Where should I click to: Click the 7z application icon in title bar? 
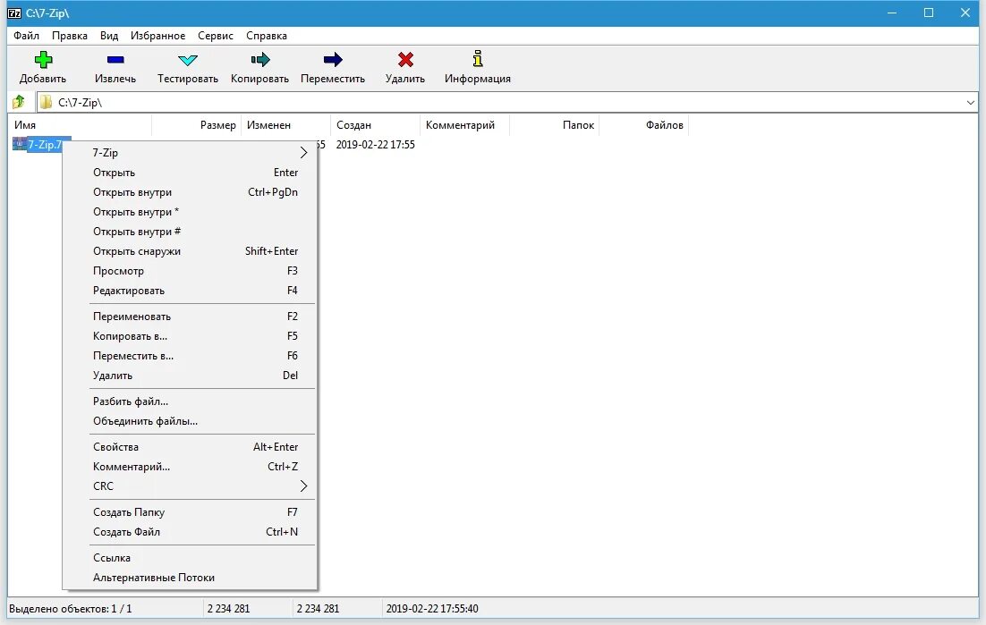pos(13,13)
